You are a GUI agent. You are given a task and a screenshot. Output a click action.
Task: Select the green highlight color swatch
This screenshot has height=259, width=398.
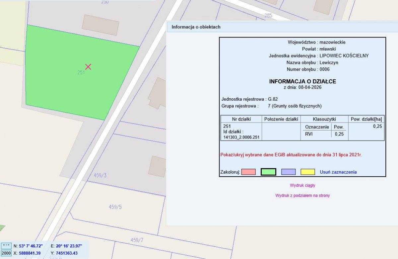(268, 172)
